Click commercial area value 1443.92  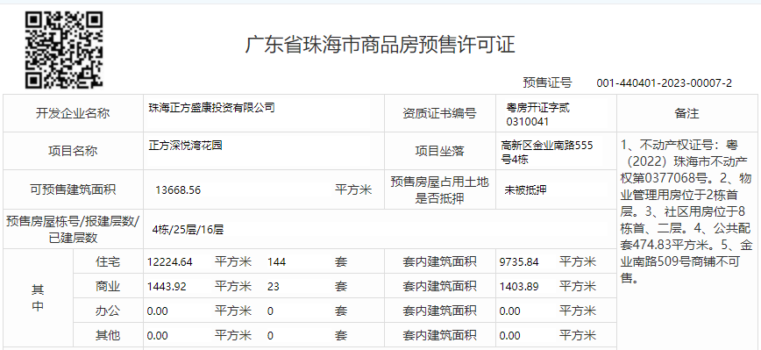pyautogui.click(x=167, y=287)
